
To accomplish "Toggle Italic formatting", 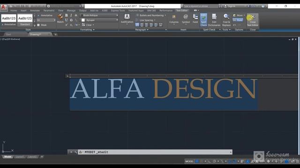I will point(71,15).
